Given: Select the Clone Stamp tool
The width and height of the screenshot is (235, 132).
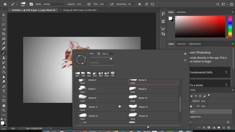Looking at the screenshot, I should (4, 58).
